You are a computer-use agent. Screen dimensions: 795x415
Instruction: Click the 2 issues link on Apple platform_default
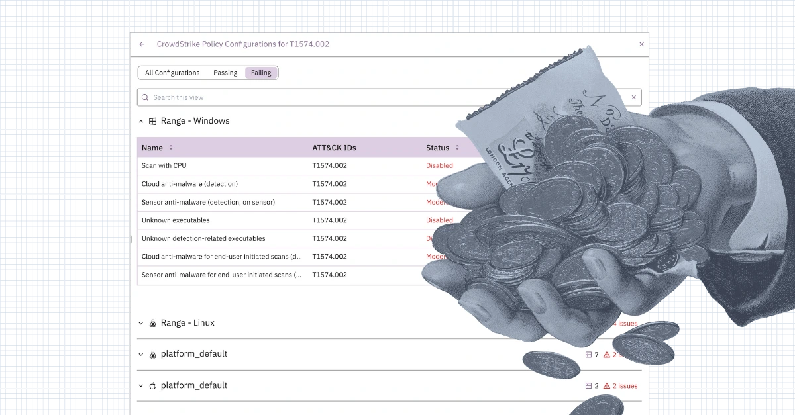pos(625,386)
